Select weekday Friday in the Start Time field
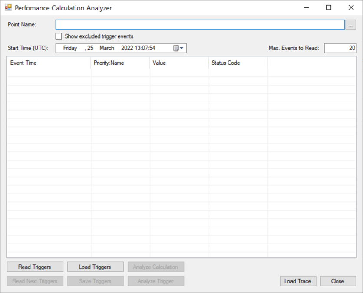 (70, 48)
